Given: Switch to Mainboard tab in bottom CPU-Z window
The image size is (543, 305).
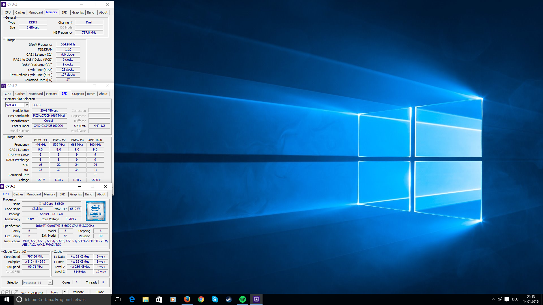Looking at the screenshot, I should pyautogui.click(x=34, y=194).
